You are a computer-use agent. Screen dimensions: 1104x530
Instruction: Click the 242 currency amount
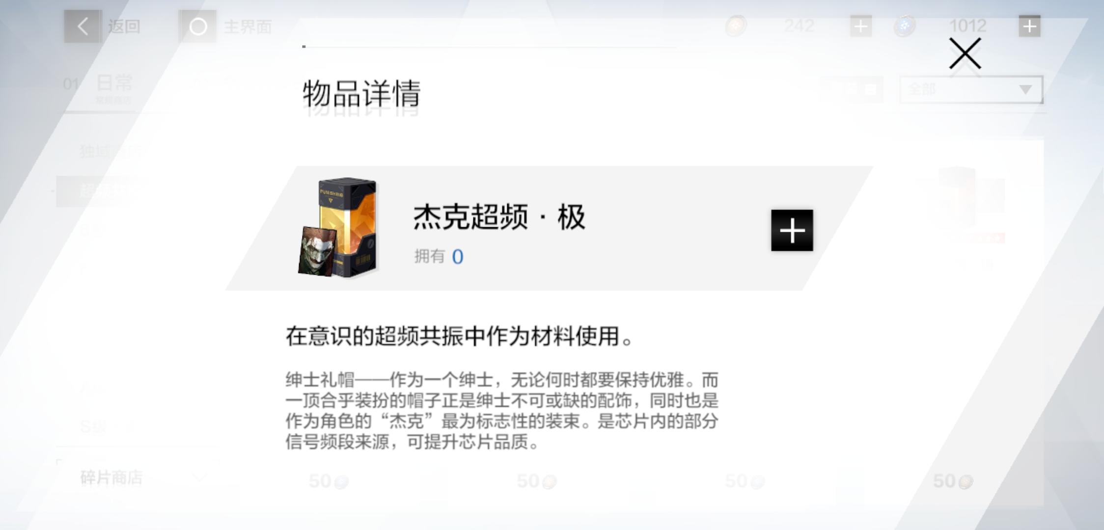point(799,26)
